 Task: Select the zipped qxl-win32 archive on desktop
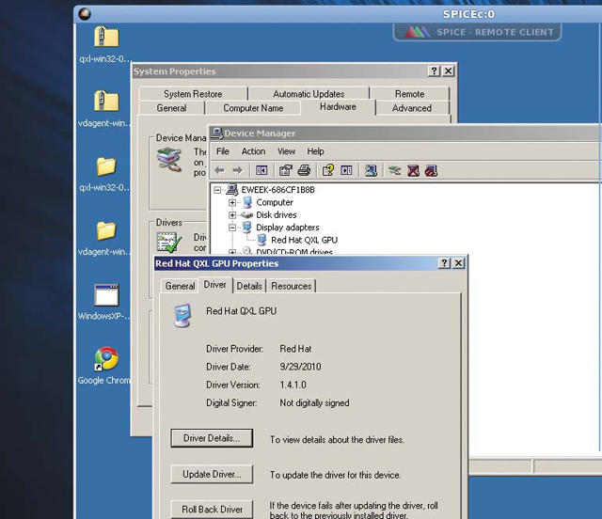pyautogui.click(x=106, y=37)
